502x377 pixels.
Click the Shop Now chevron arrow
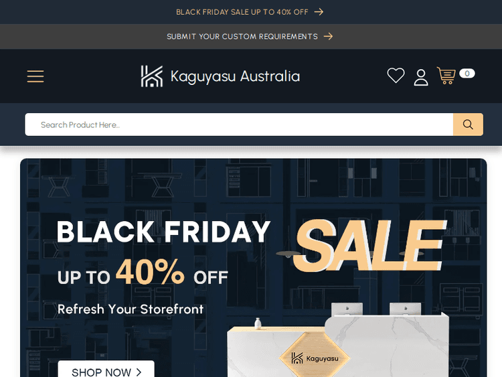tap(139, 372)
